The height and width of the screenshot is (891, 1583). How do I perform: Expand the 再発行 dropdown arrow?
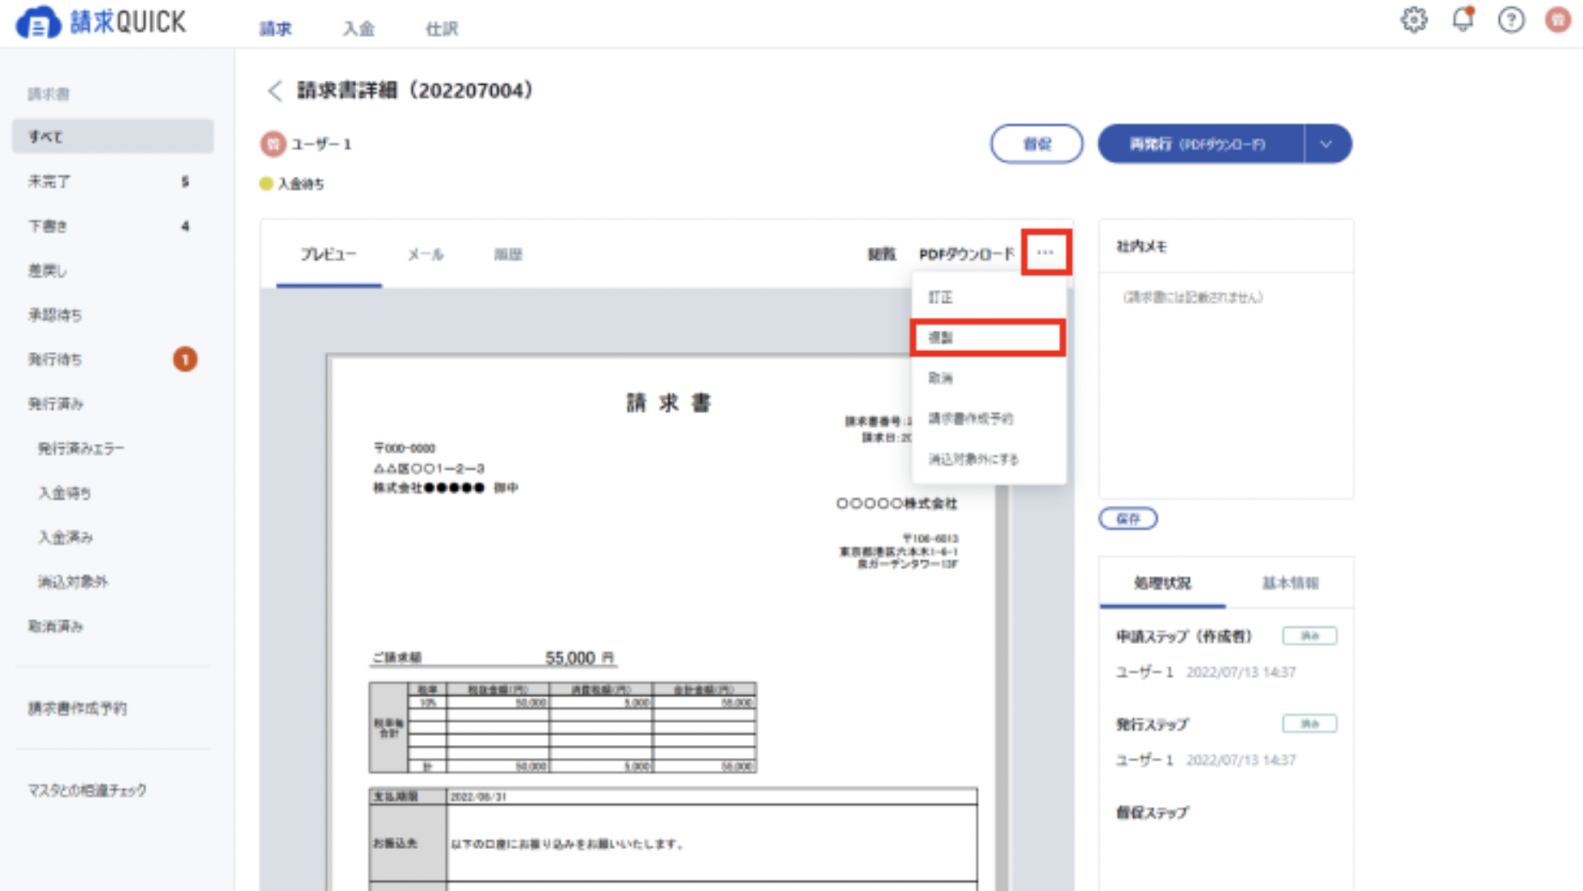(x=1326, y=144)
